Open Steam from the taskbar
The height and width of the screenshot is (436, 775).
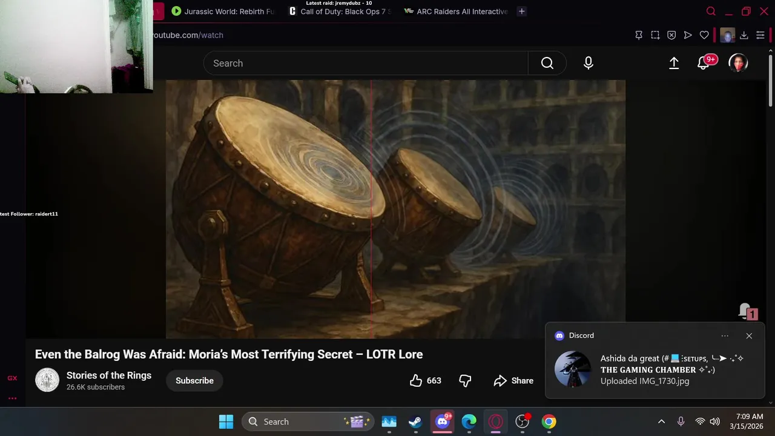coord(415,421)
